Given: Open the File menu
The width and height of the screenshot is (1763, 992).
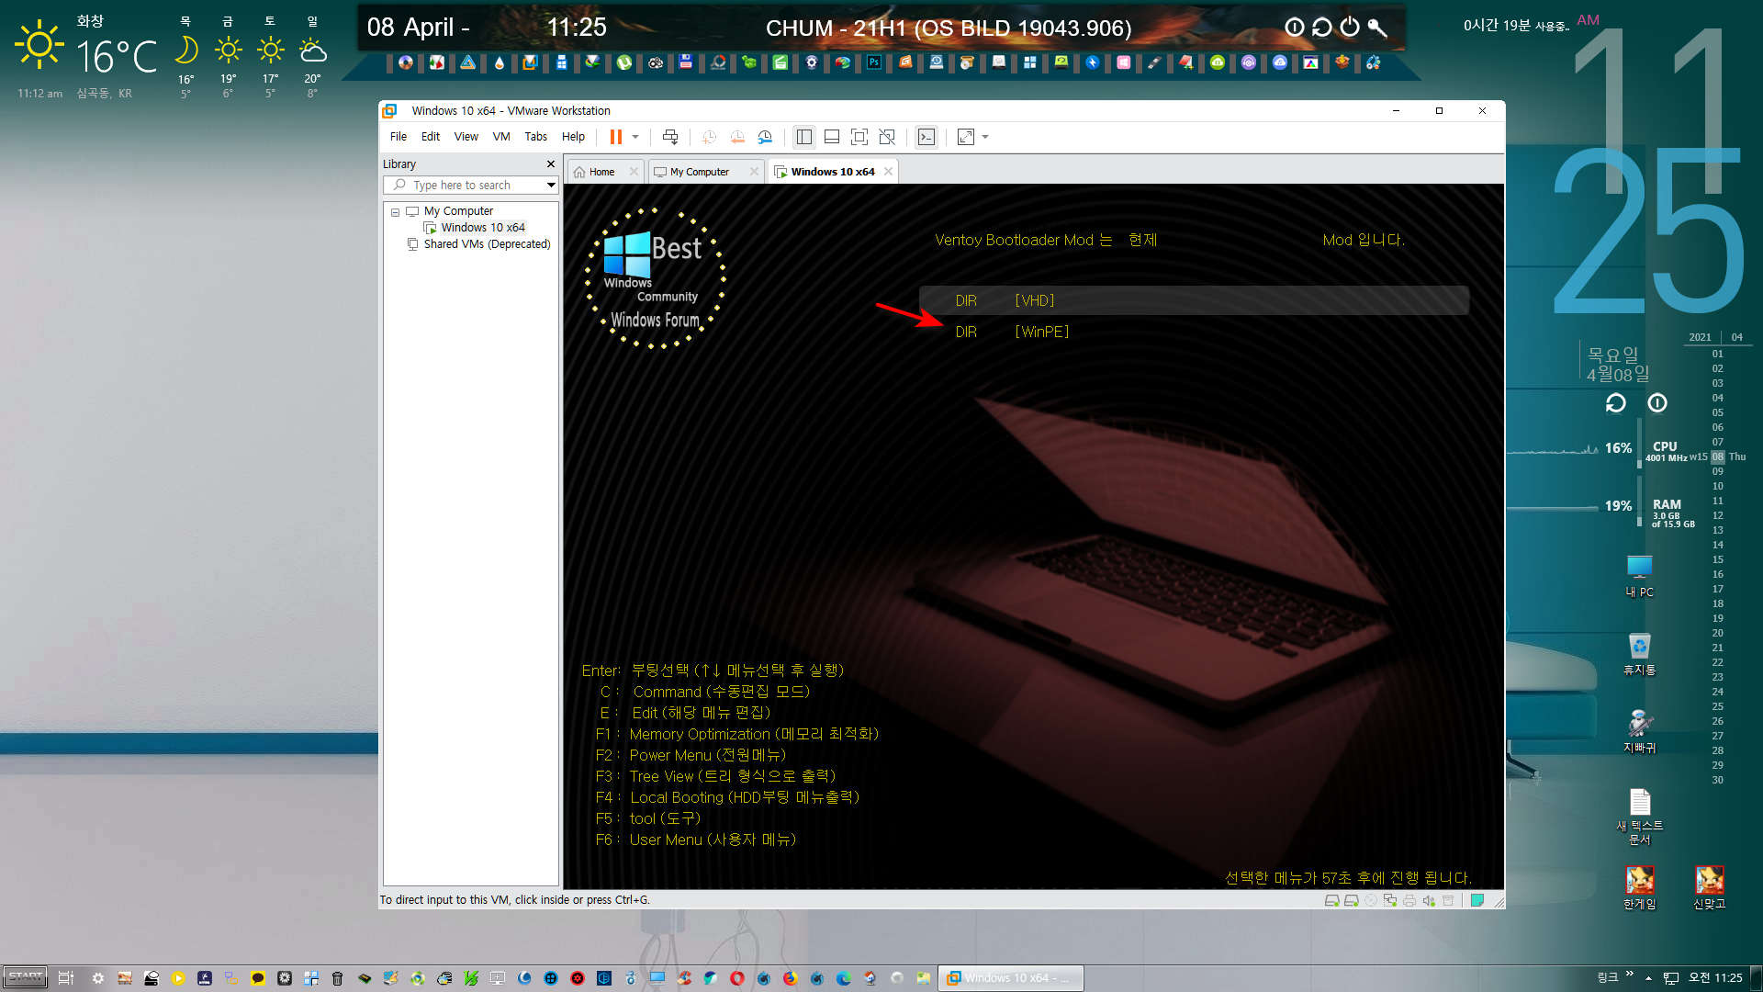Looking at the screenshot, I should pyautogui.click(x=399, y=137).
